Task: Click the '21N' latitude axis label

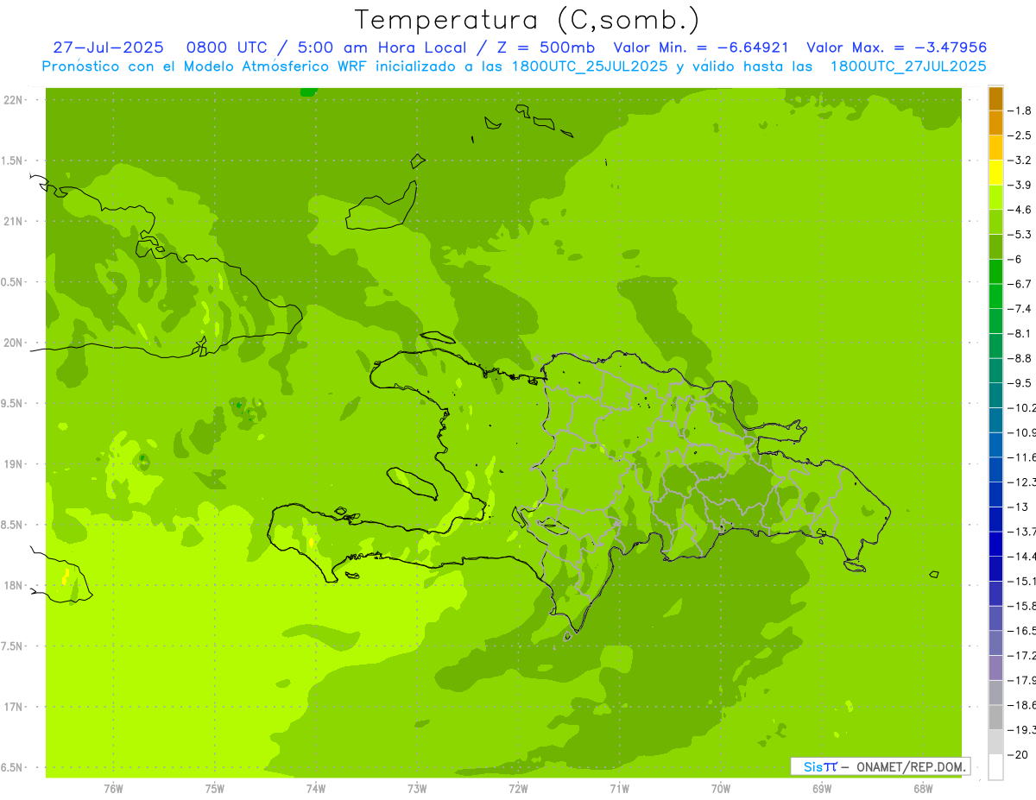Action: [x=13, y=222]
